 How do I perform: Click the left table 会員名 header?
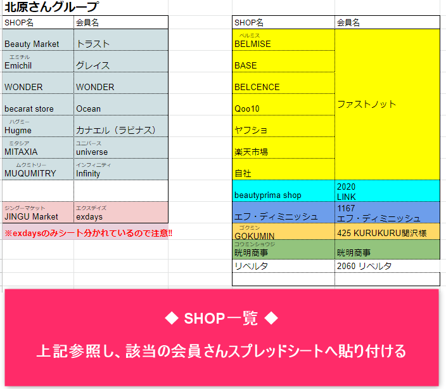click(121, 22)
